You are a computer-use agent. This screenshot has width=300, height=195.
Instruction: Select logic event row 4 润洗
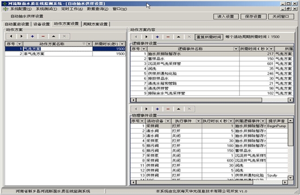(x=212, y=69)
